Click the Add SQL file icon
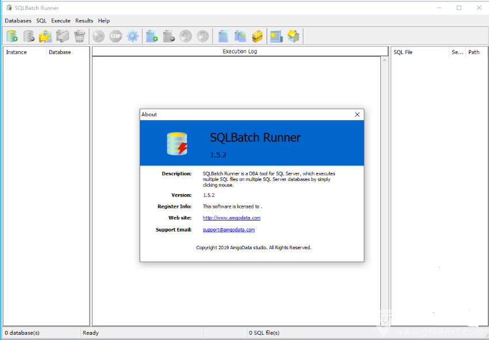489x340 pixels. 152,36
